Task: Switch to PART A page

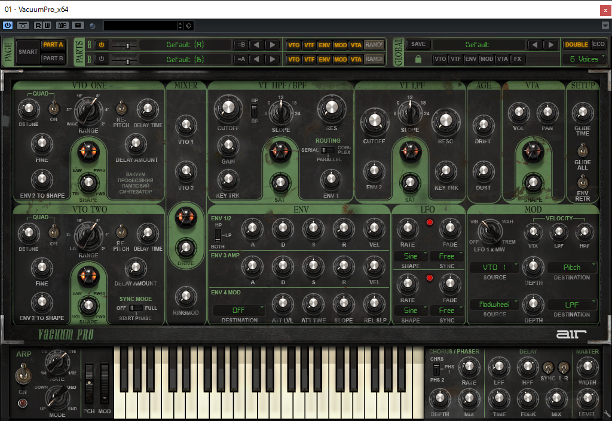Action: click(x=53, y=45)
